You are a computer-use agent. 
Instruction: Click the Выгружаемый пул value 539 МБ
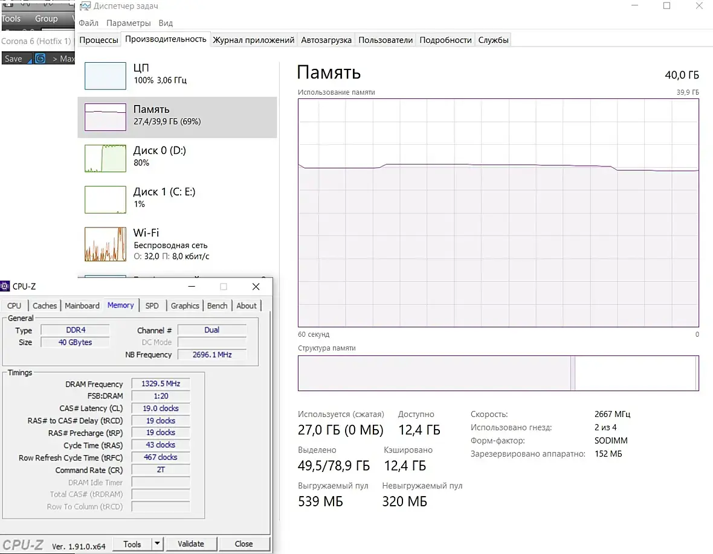(x=320, y=501)
